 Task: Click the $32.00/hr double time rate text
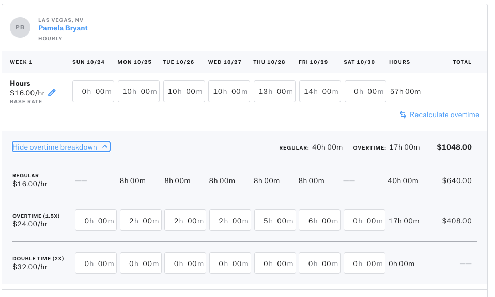29,267
